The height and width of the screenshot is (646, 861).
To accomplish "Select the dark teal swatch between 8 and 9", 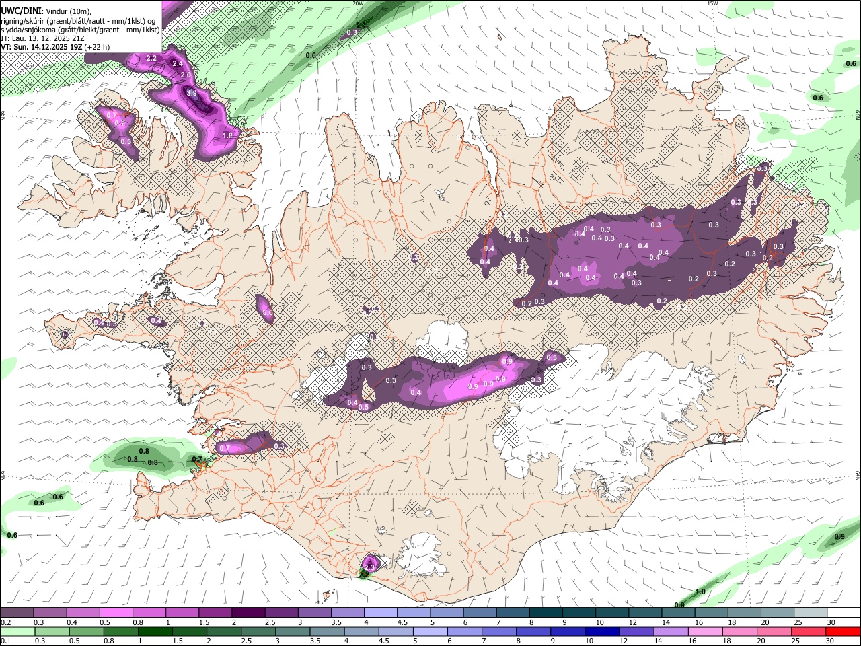I will tap(546, 613).
